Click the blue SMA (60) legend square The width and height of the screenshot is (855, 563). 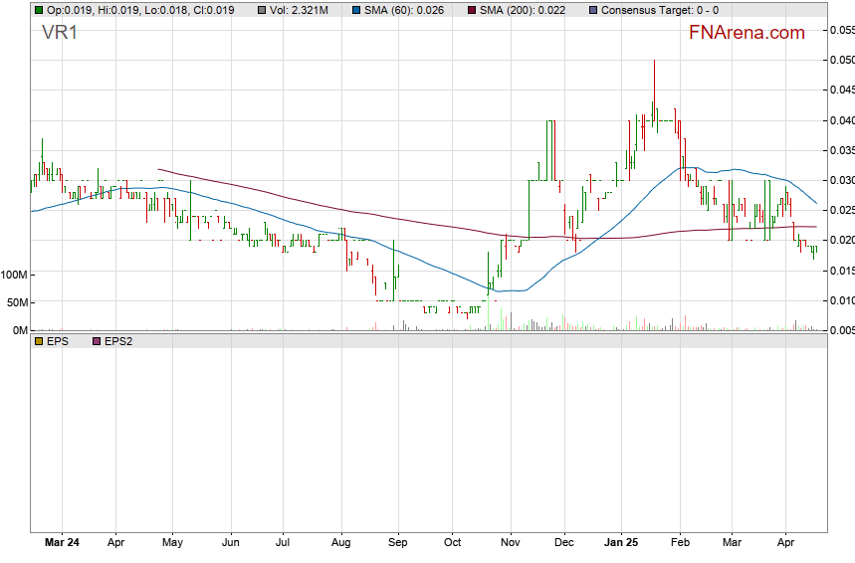coord(355,10)
